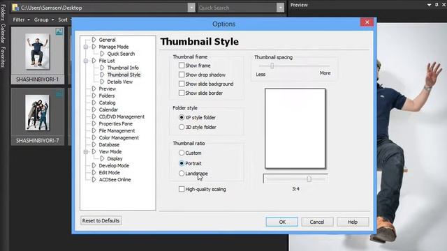Open Folders options in the tree
447x251 pixels.
pos(107,96)
